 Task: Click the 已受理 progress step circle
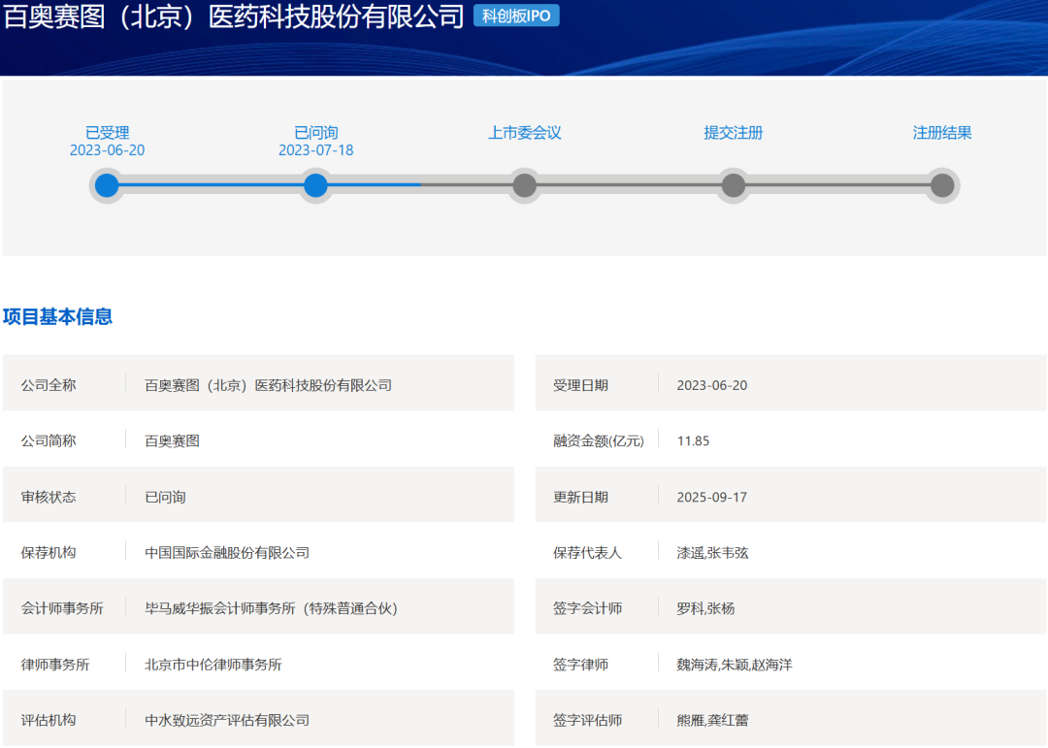(107, 185)
